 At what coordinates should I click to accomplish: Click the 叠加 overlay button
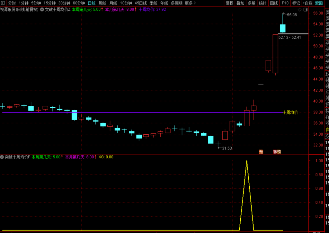[240, 3]
